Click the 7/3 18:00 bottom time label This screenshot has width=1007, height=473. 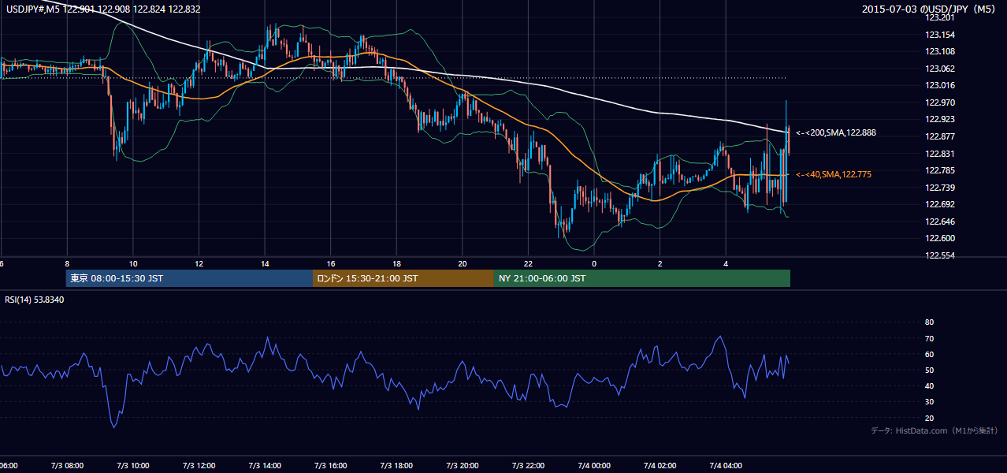tap(397, 465)
